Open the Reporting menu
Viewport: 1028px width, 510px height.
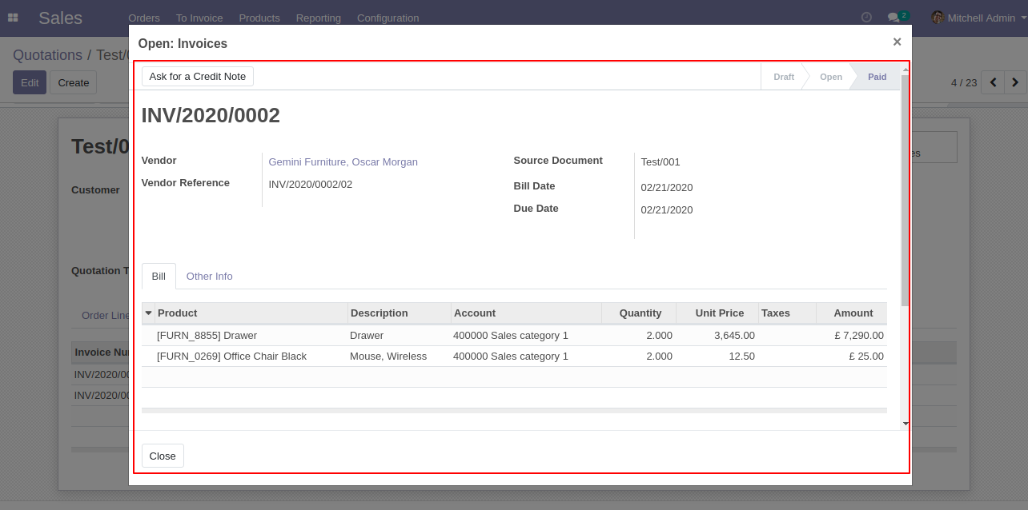[x=319, y=18]
